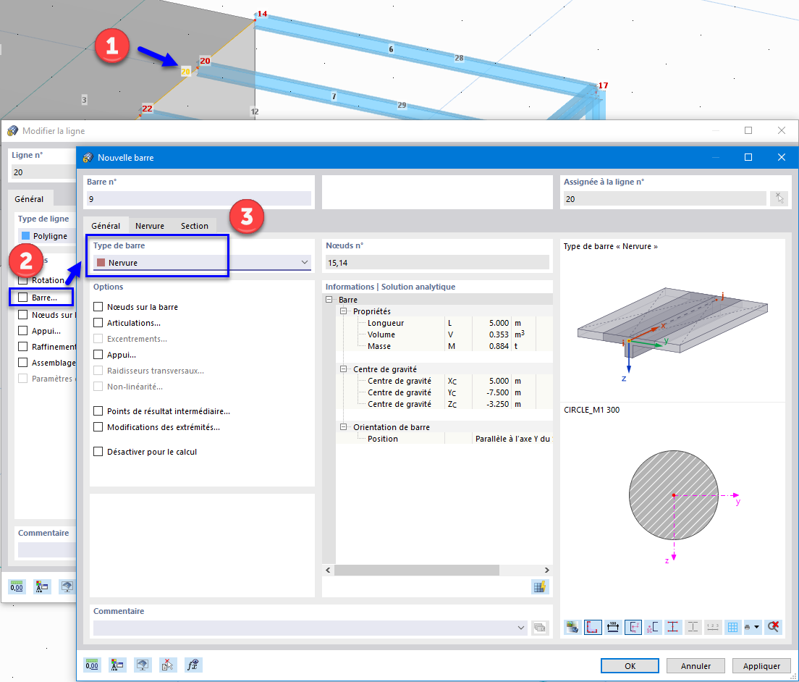Click the Ligne n° field in Modifier la ligne

click(44, 172)
